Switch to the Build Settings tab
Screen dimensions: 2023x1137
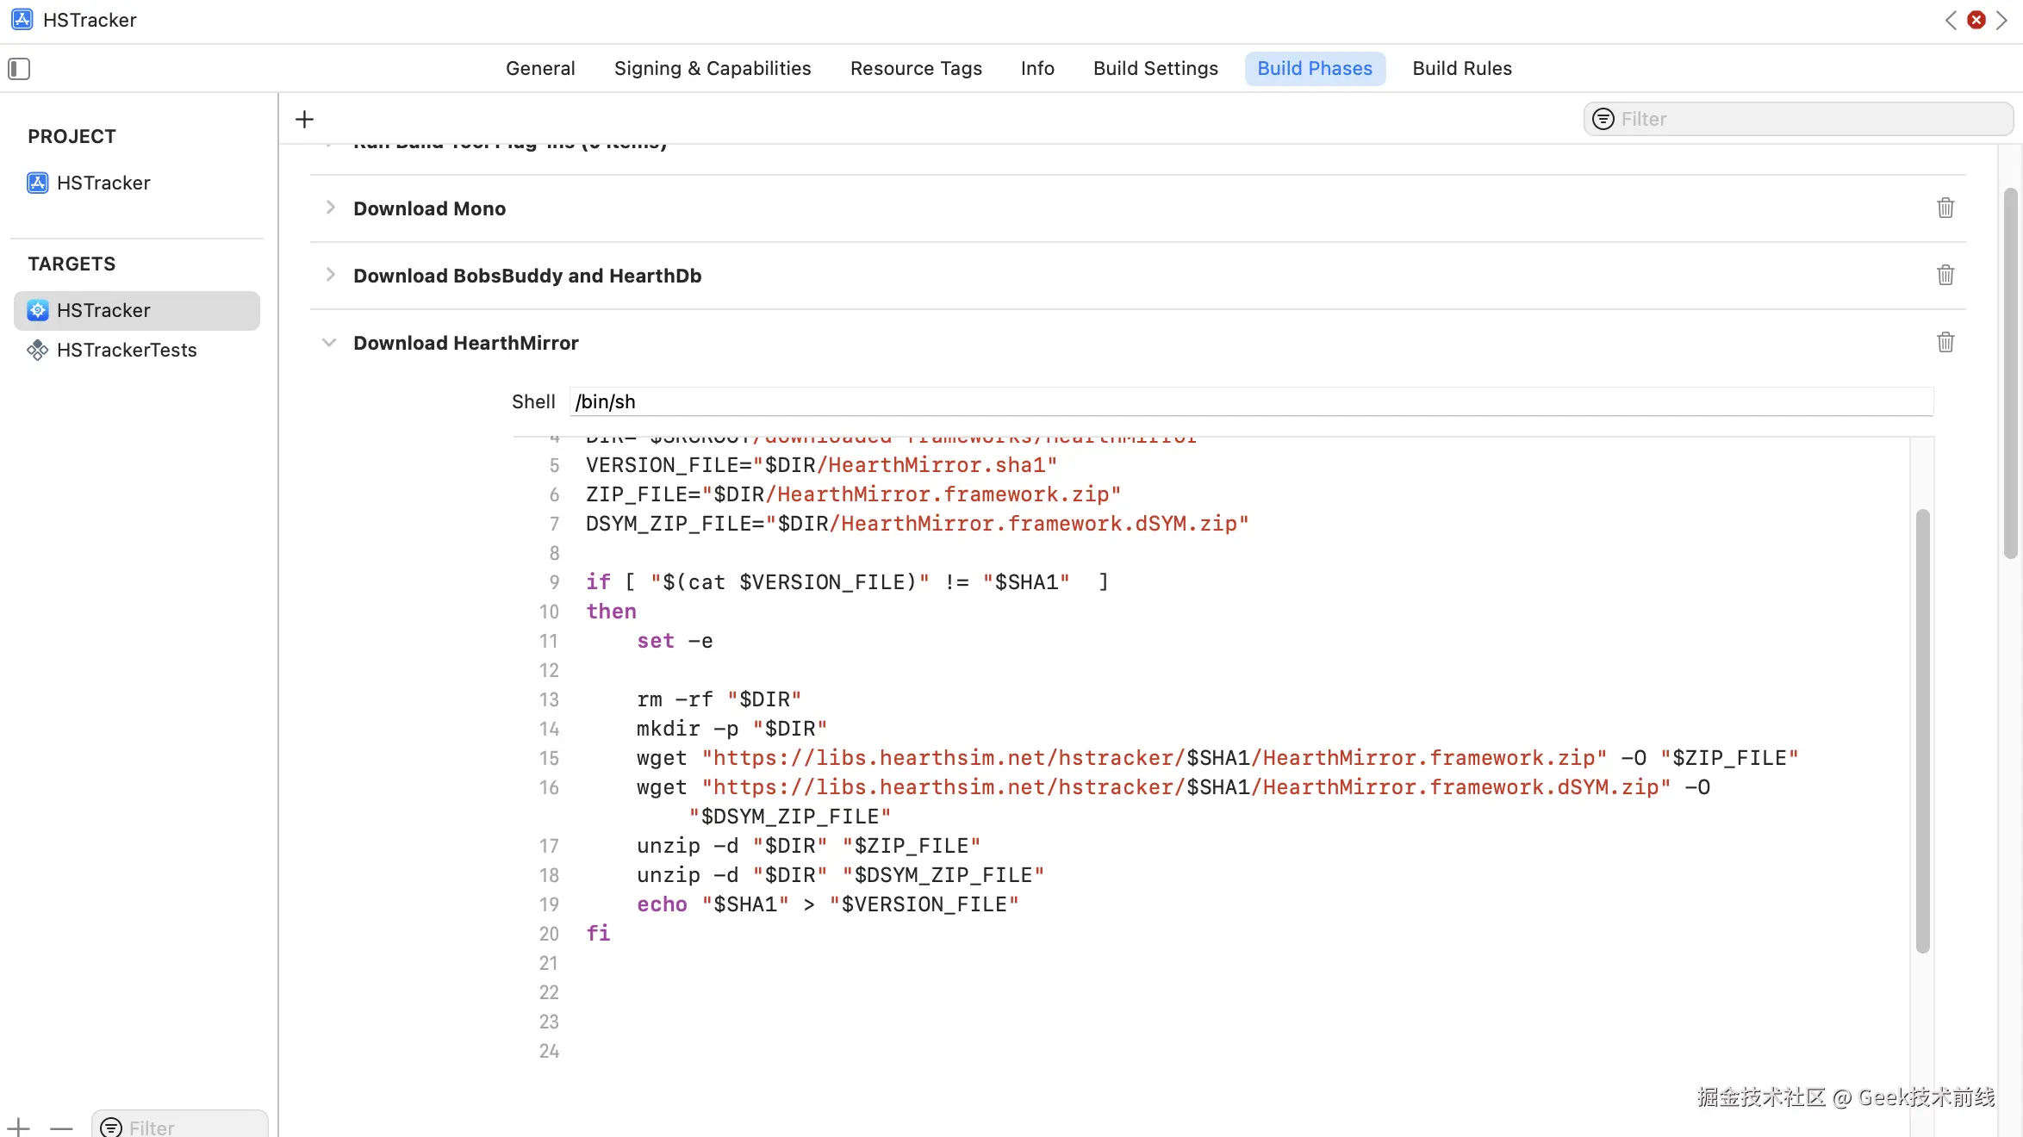coord(1155,69)
